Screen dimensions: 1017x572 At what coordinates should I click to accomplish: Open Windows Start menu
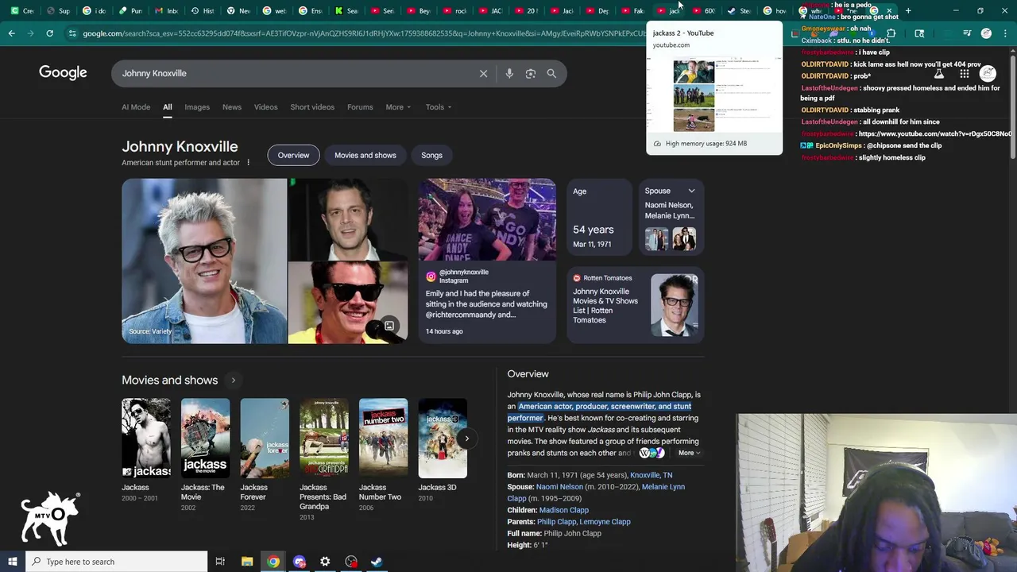point(12,562)
